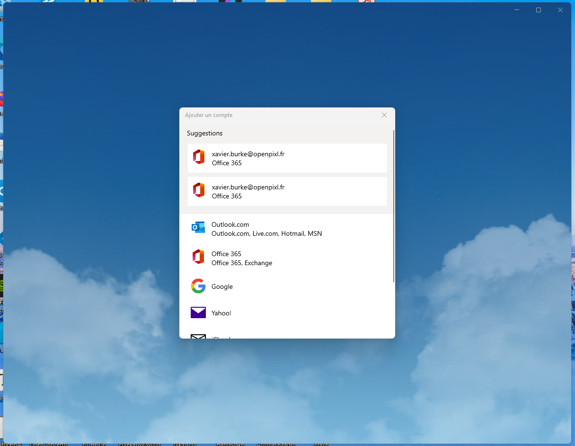Add a Google account
Viewport: 575px width, 446px height.
(287, 286)
